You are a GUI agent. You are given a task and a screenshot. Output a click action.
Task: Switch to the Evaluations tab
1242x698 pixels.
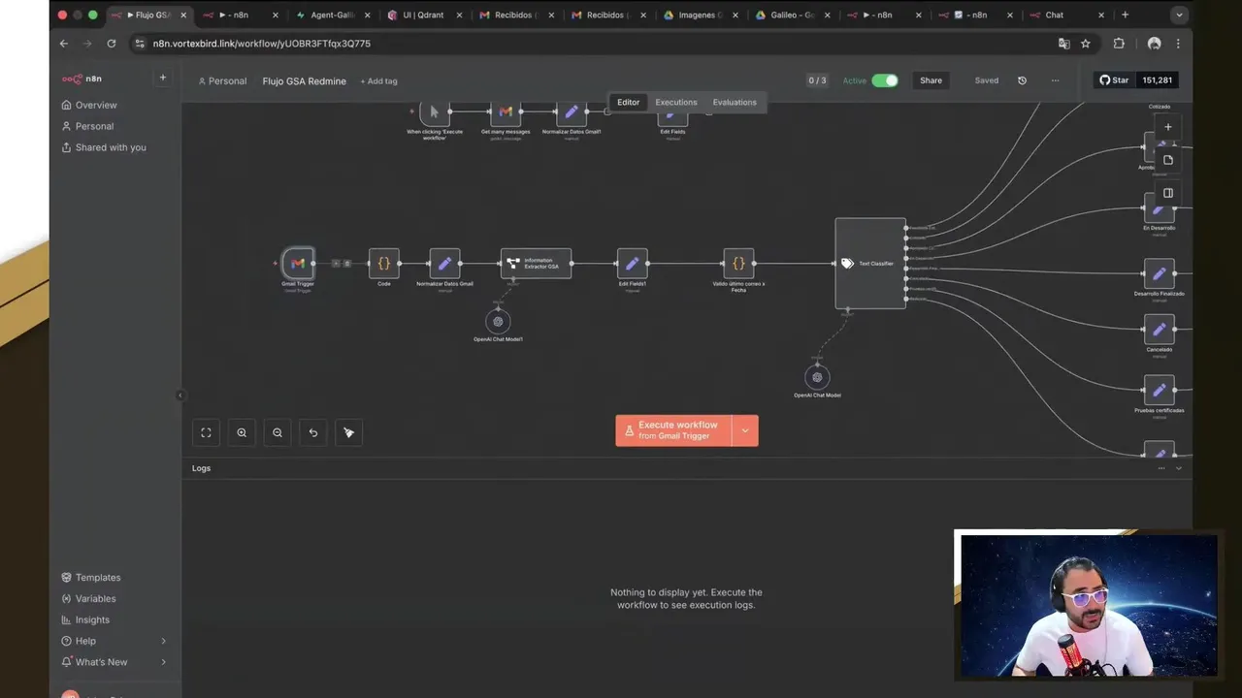pos(735,102)
